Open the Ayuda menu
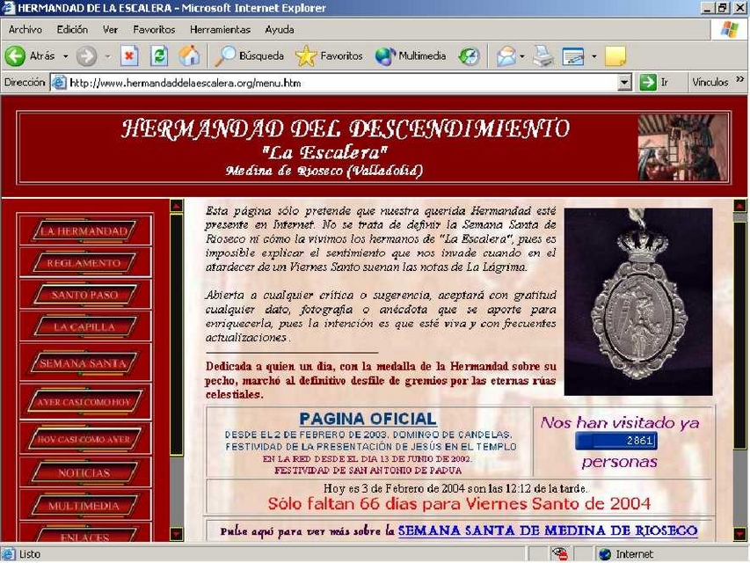The image size is (750, 563). 280,30
